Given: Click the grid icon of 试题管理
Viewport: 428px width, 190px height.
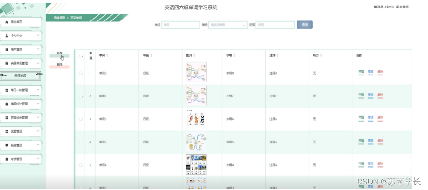Looking at the screenshot, I should 7,131.
